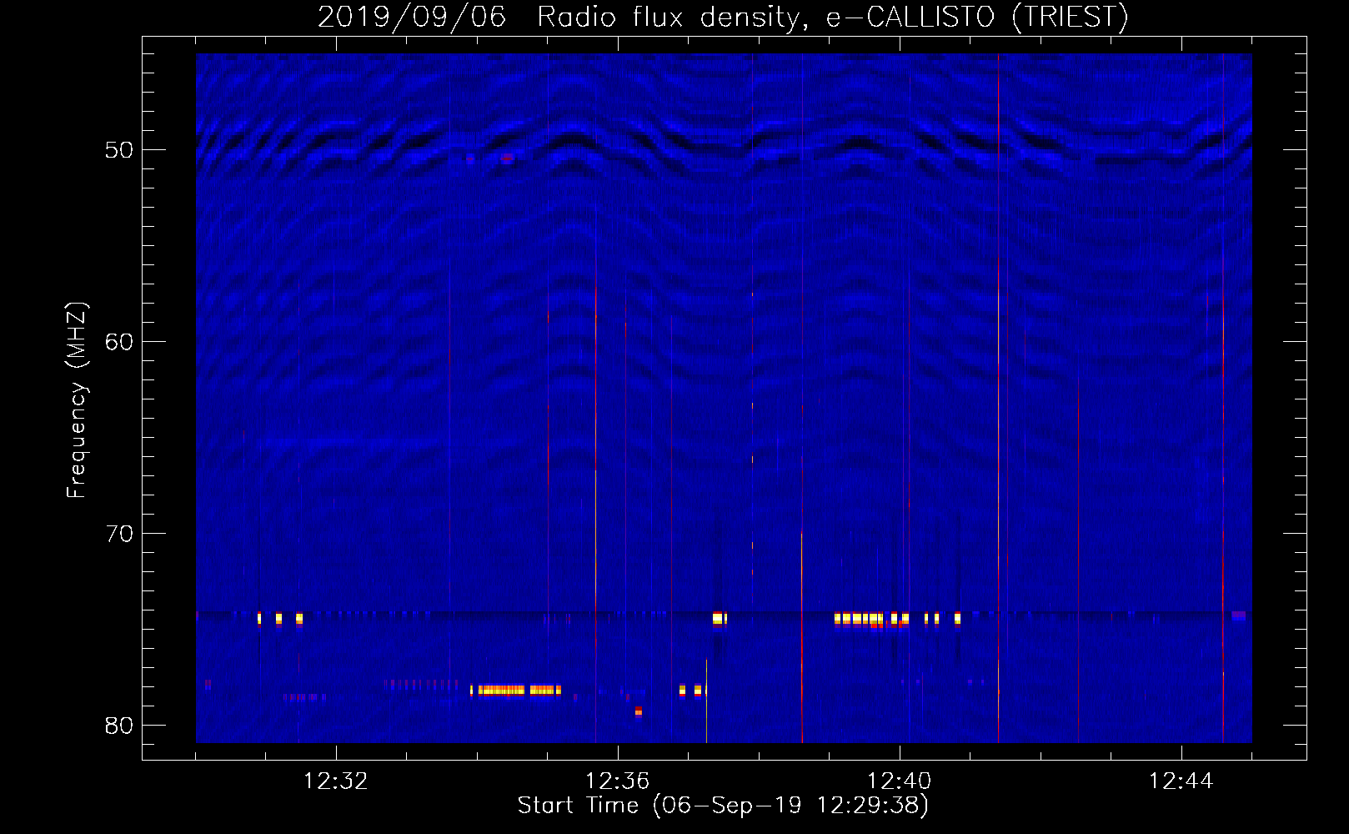The height and width of the screenshot is (834, 1349).
Task: Click the 12:36 time tick label
Action: (x=618, y=781)
